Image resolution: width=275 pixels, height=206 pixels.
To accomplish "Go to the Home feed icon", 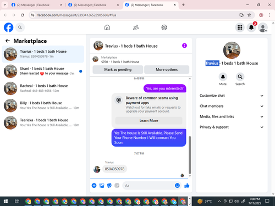I will pos(107,27).
